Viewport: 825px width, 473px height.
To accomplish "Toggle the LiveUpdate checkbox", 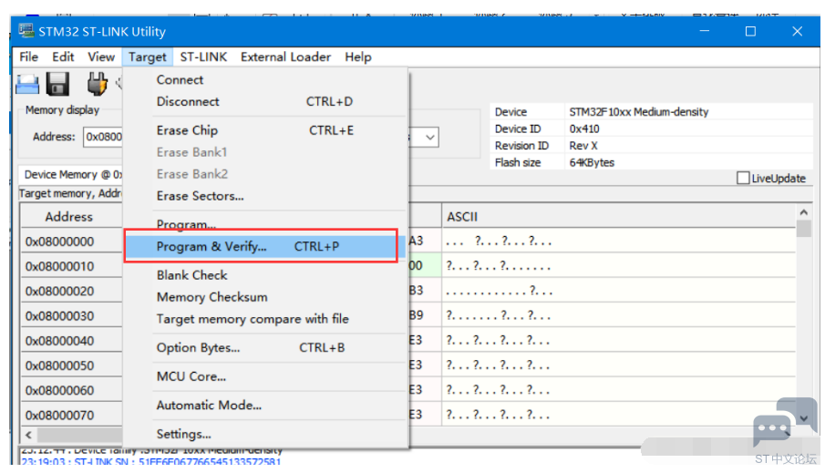I will point(743,179).
